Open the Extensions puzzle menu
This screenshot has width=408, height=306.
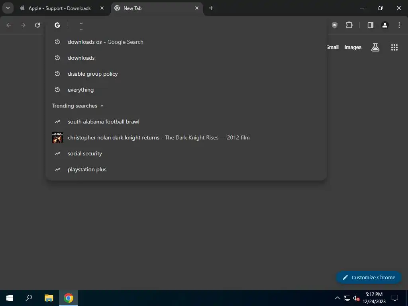tap(349, 25)
